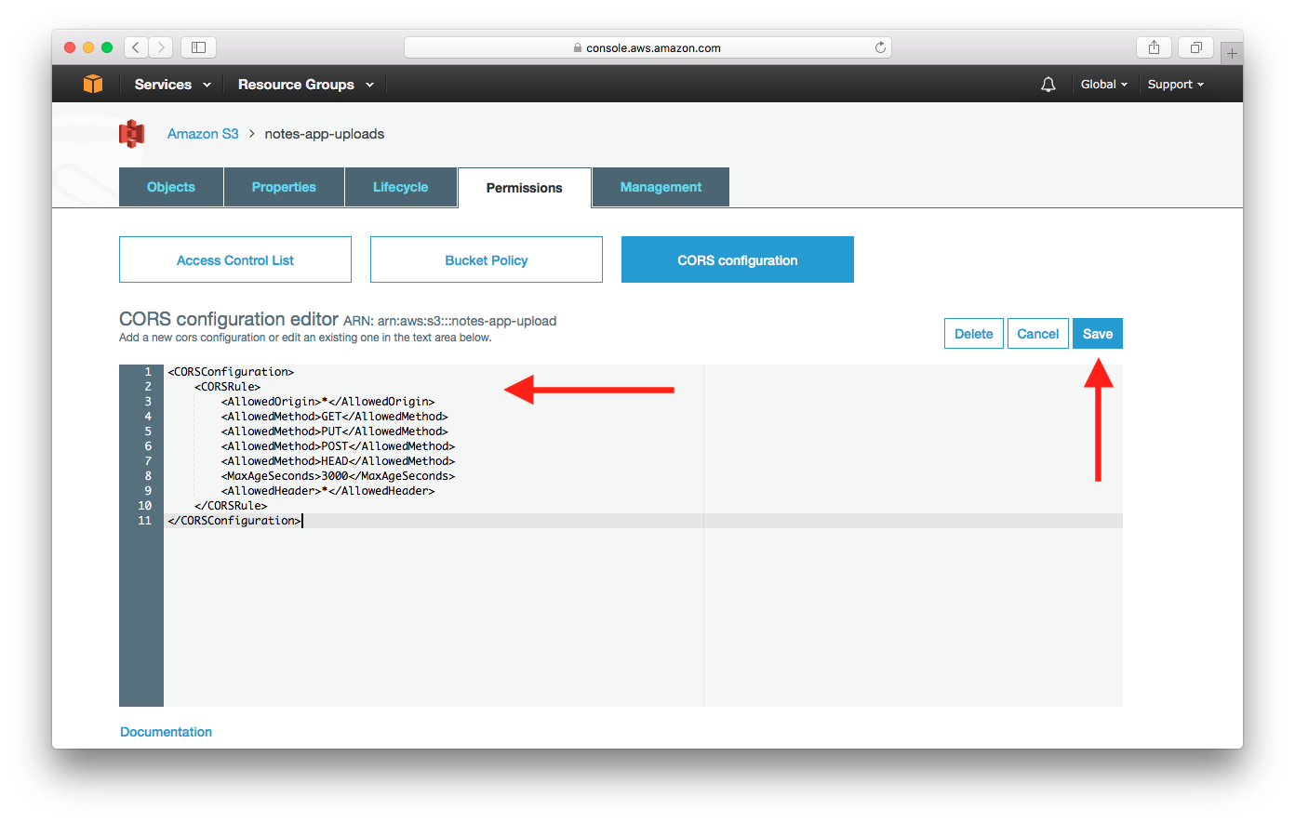Click line number 11 in the gutter
1295x823 pixels.
145,521
